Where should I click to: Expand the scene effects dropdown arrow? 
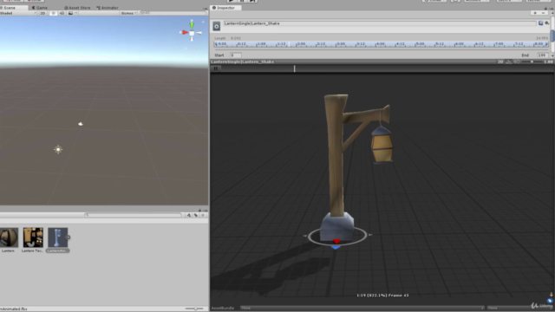(x=76, y=13)
